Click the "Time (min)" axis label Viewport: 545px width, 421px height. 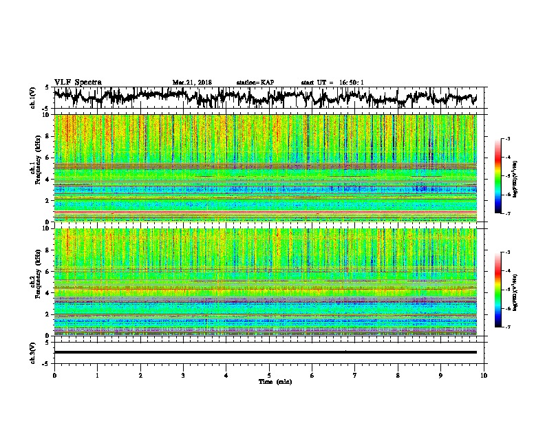tap(275, 382)
